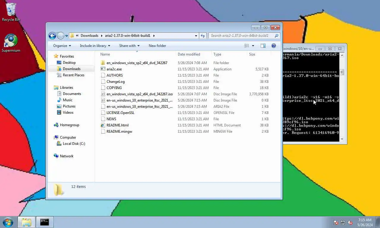Open Explorer help question mark
This screenshot has height=228, width=380.
click(x=274, y=46)
